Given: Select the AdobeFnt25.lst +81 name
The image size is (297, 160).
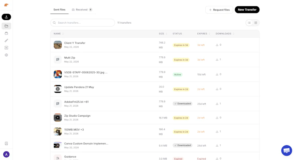Looking at the screenshot, I should point(76,101).
